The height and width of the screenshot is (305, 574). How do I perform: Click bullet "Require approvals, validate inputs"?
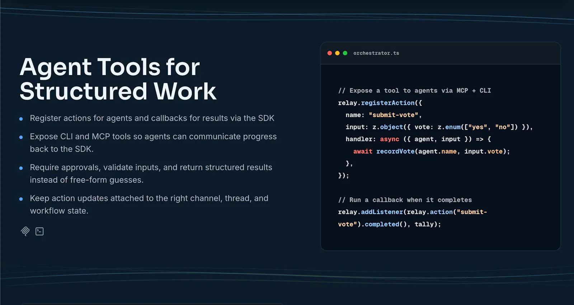click(151, 174)
